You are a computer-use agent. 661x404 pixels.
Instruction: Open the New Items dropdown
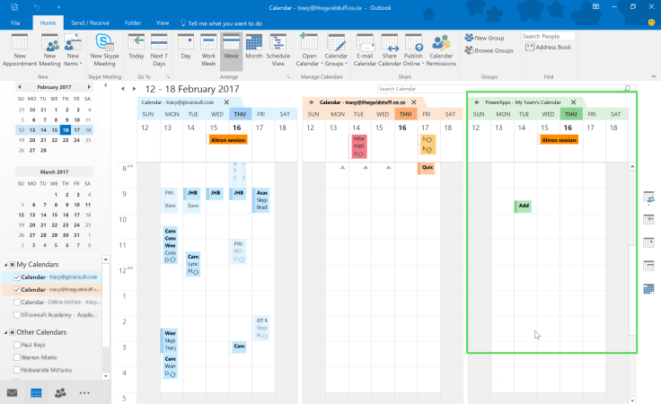tap(73, 50)
